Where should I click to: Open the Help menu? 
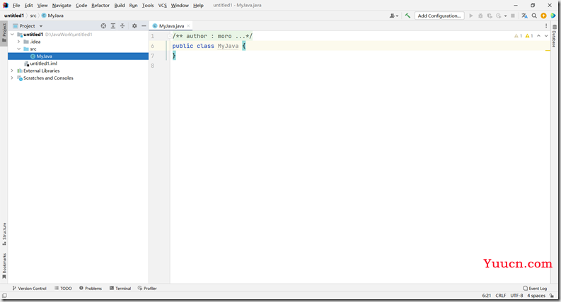point(198,6)
